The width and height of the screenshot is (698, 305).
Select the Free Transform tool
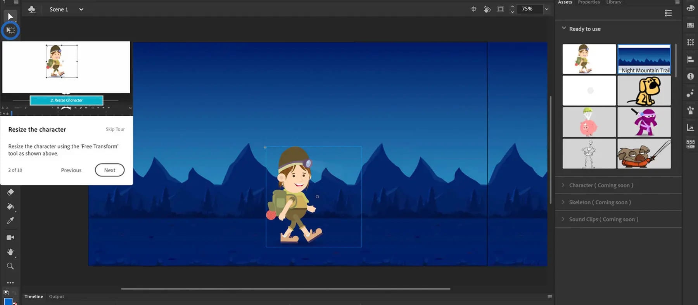pos(10,31)
